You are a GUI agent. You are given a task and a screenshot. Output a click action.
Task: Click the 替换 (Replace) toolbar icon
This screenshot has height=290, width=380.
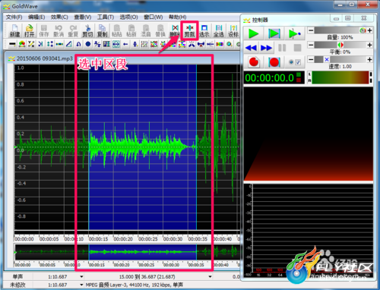pos(160,30)
